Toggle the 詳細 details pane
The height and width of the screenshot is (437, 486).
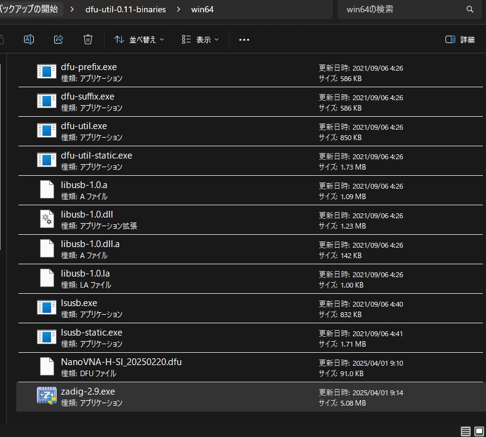coord(460,39)
